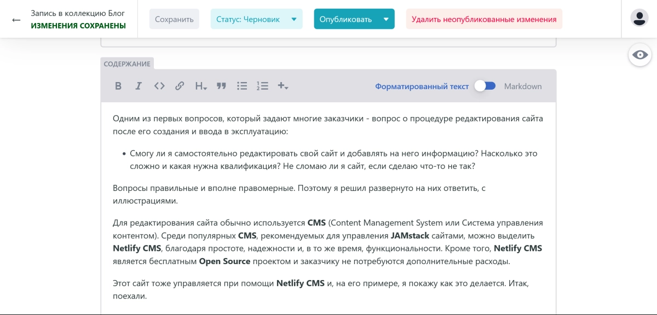Open the Статус: Черновик dropdown

(256, 19)
